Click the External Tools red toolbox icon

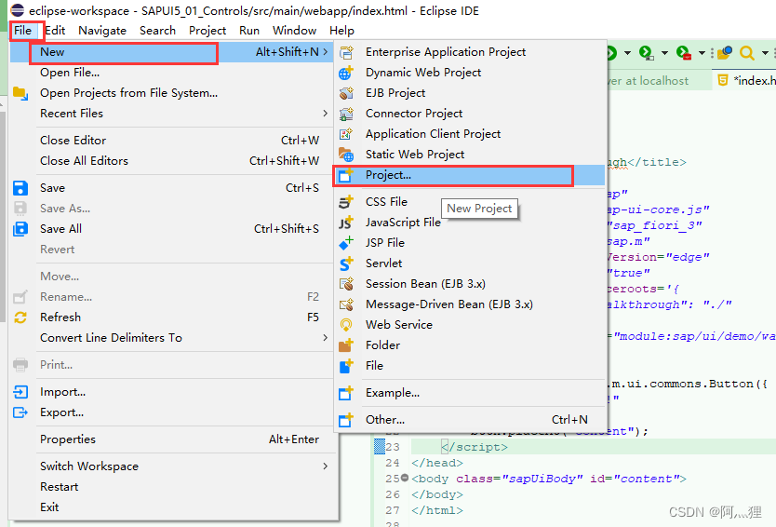[x=684, y=52]
